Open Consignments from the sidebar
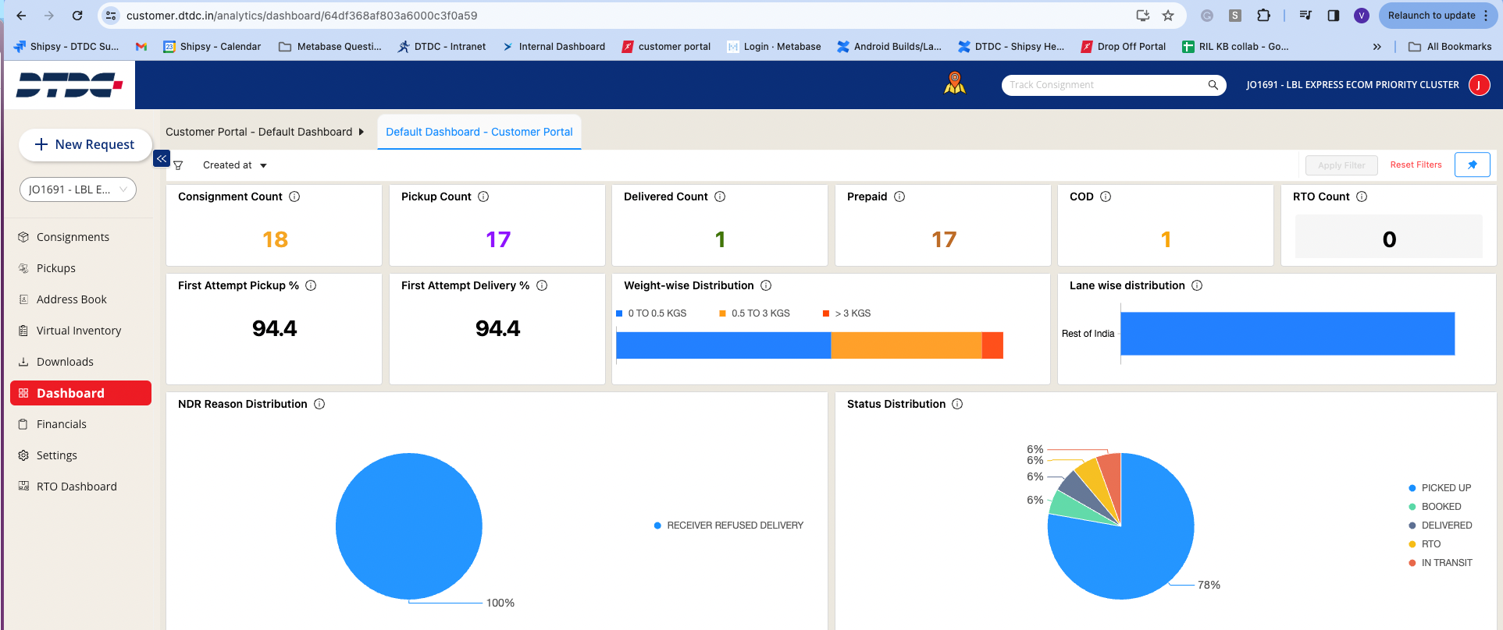The width and height of the screenshot is (1503, 630). [x=73, y=237]
